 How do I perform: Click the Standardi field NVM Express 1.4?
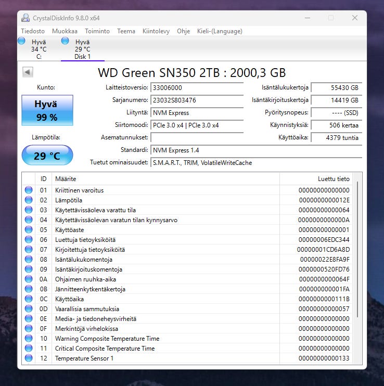[256, 150]
